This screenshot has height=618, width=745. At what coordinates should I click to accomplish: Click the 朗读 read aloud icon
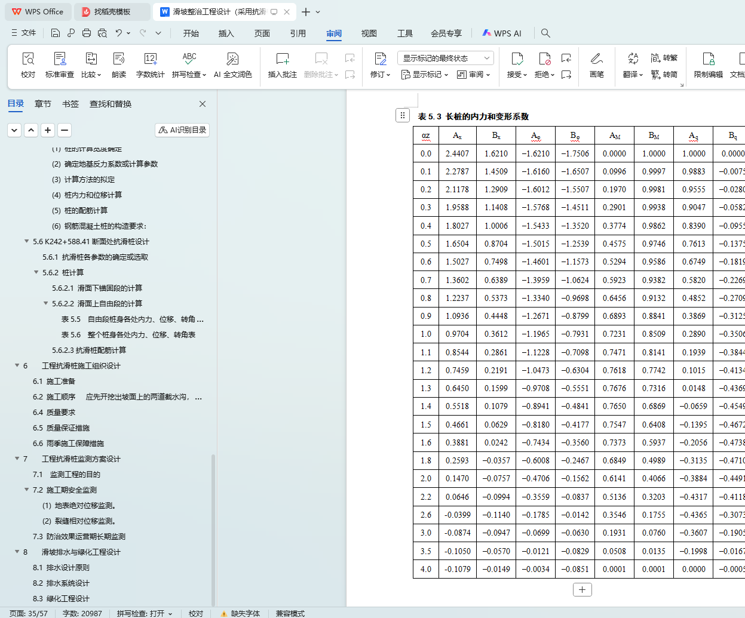[119, 64]
